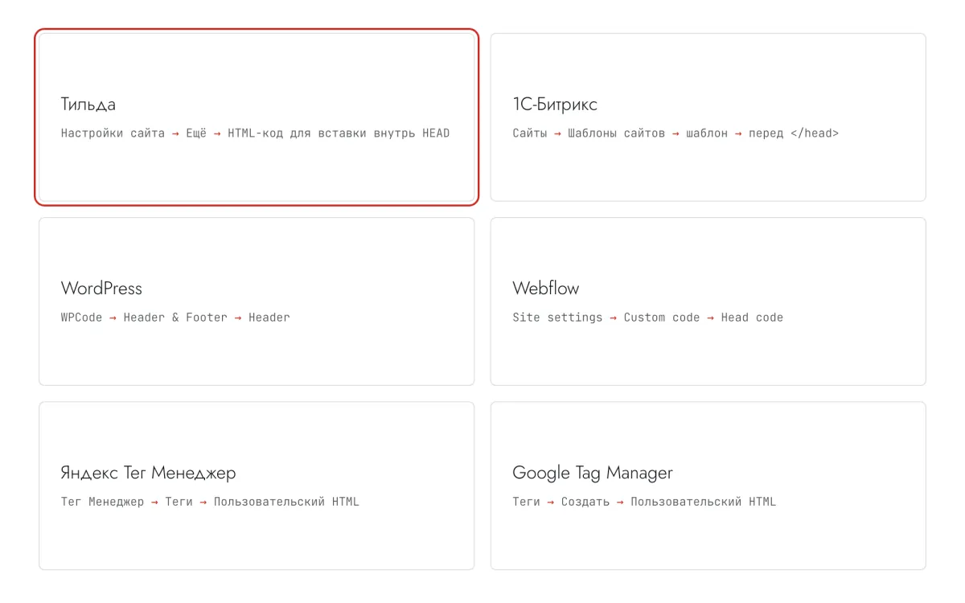This screenshot has height=603, width=965.
Task: Open the Тильда instruction card
Action: (257, 117)
